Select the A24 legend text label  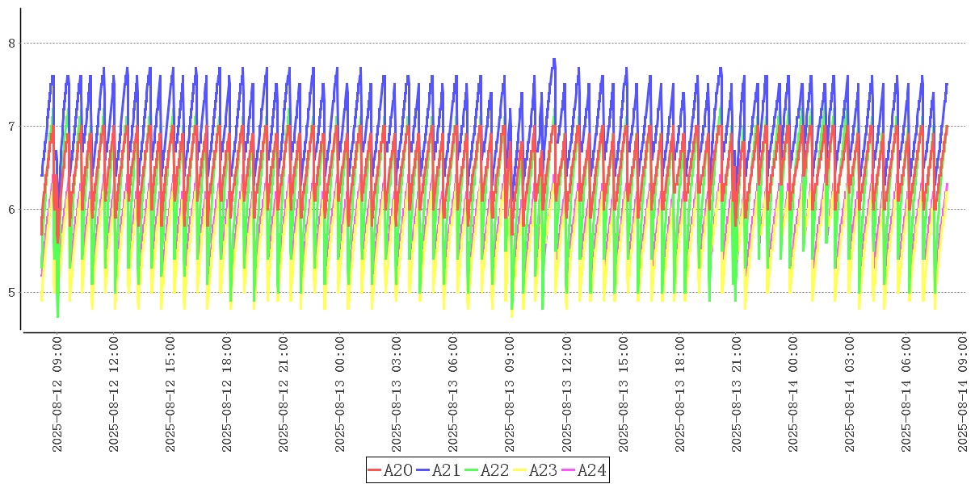(591, 470)
